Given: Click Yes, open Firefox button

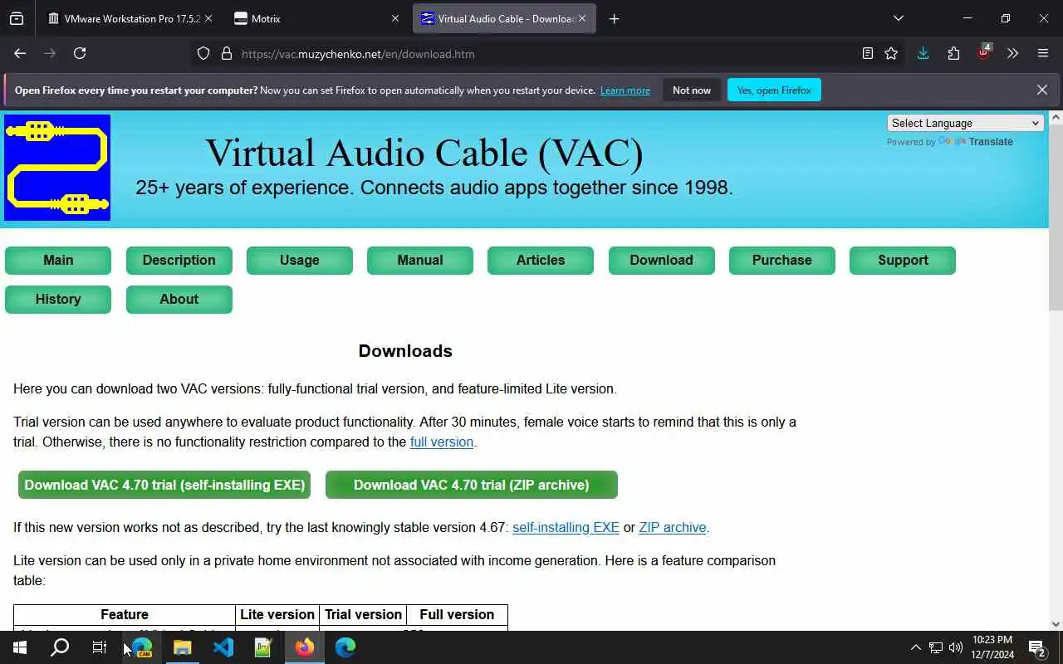Looking at the screenshot, I should (x=774, y=90).
